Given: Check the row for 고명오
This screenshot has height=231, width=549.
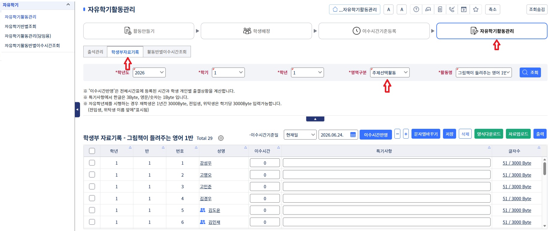Looking at the screenshot, I should tap(92, 175).
